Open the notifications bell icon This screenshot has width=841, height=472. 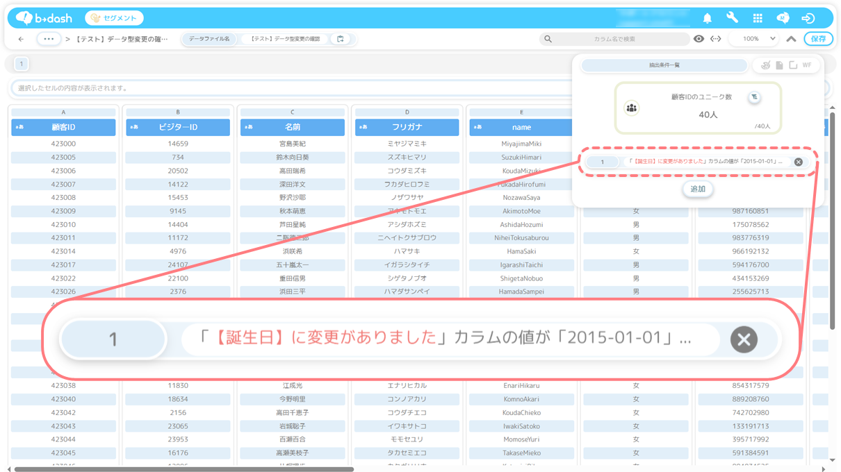708,18
